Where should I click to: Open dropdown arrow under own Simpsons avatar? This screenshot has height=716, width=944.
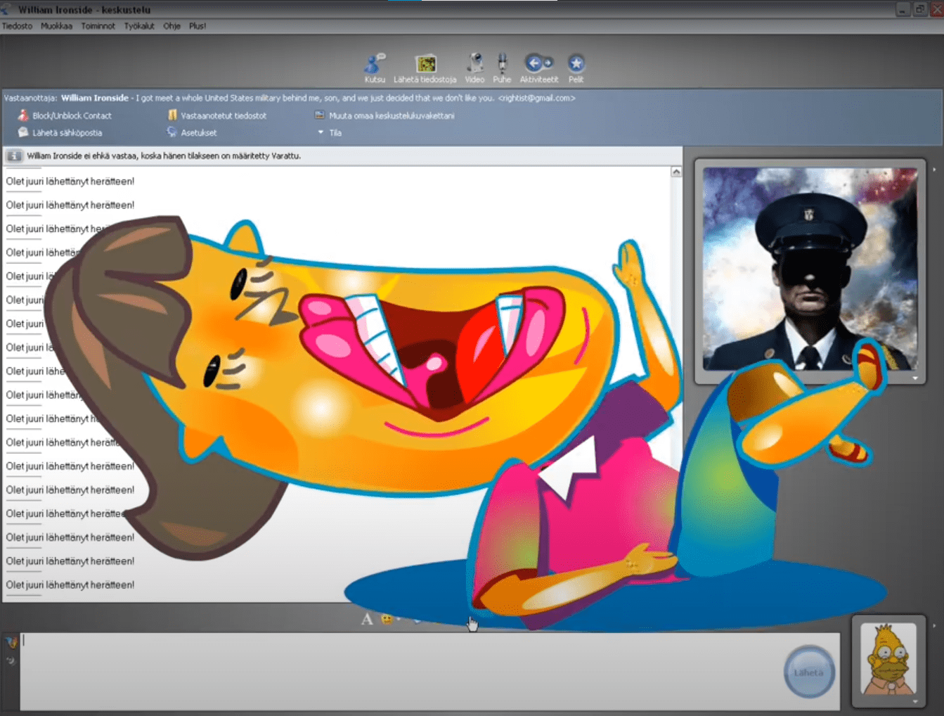click(x=915, y=701)
